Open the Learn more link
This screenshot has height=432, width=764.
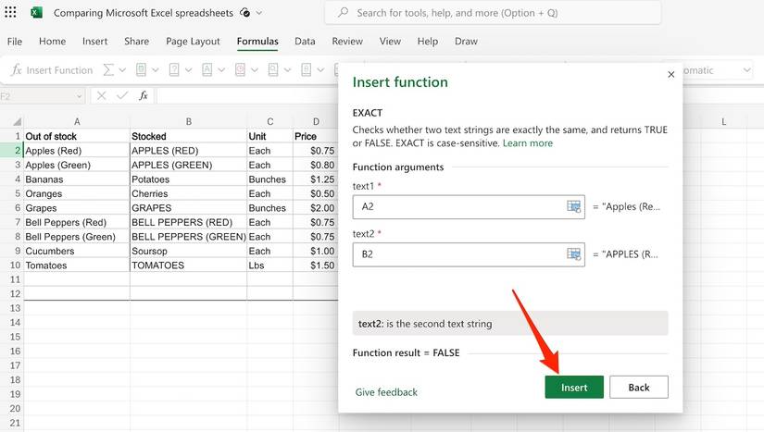(528, 143)
